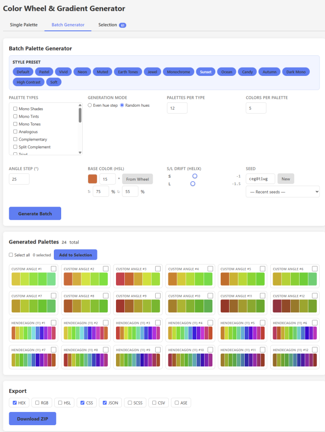Click the Seed text field
This screenshot has width=325, height=432.
[260, 179]
